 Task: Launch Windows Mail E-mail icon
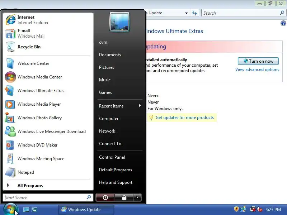click(x=10, y=33)
